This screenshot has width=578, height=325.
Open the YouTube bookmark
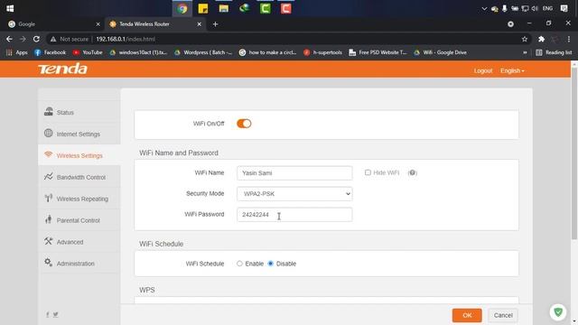coord(88,52)
